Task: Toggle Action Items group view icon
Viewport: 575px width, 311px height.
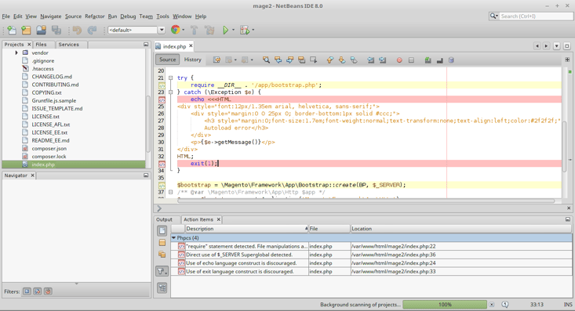Action: point(162,287)
